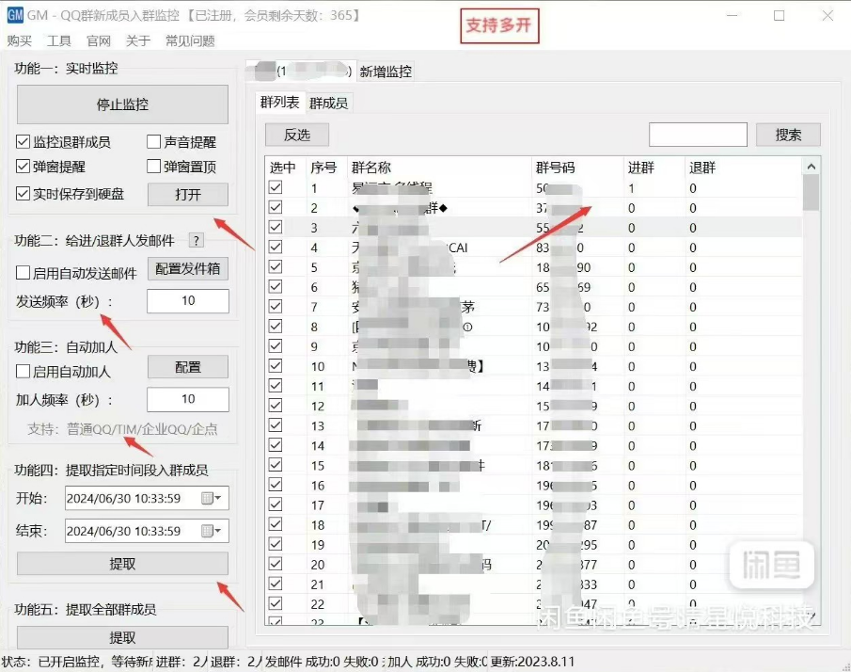Uncheck the row 1 selection checkbox
The height and width of the screenshot is (672, 851).
pyautogui.click(x=276, y=187)
